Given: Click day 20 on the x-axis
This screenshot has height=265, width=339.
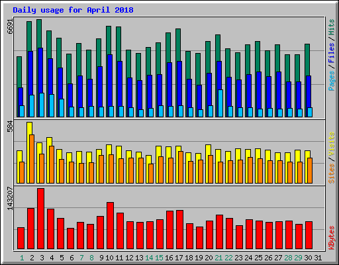Looking at the screenshot, I should 209,258.
